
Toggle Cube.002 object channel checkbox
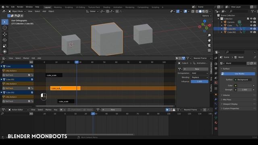(32, 93)
